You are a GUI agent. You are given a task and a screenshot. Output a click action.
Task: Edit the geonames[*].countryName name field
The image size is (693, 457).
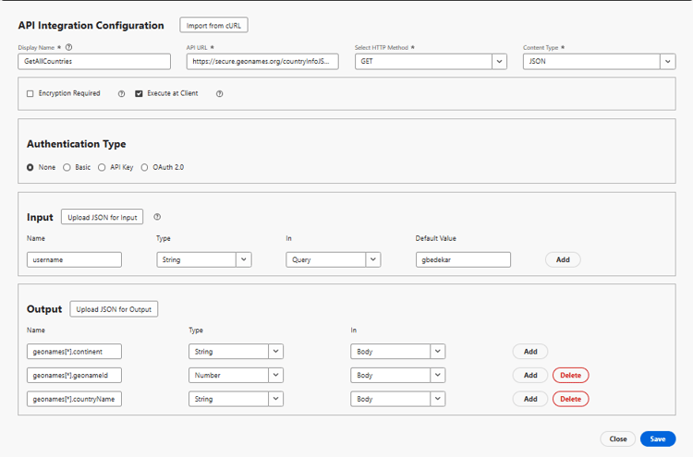coord(74,399)
